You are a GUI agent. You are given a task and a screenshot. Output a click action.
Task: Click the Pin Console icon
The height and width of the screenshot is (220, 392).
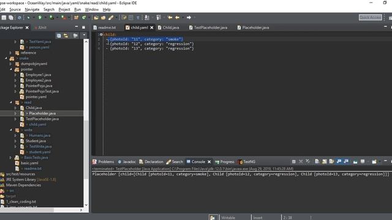pyautogui.click(x=355, y=162)
